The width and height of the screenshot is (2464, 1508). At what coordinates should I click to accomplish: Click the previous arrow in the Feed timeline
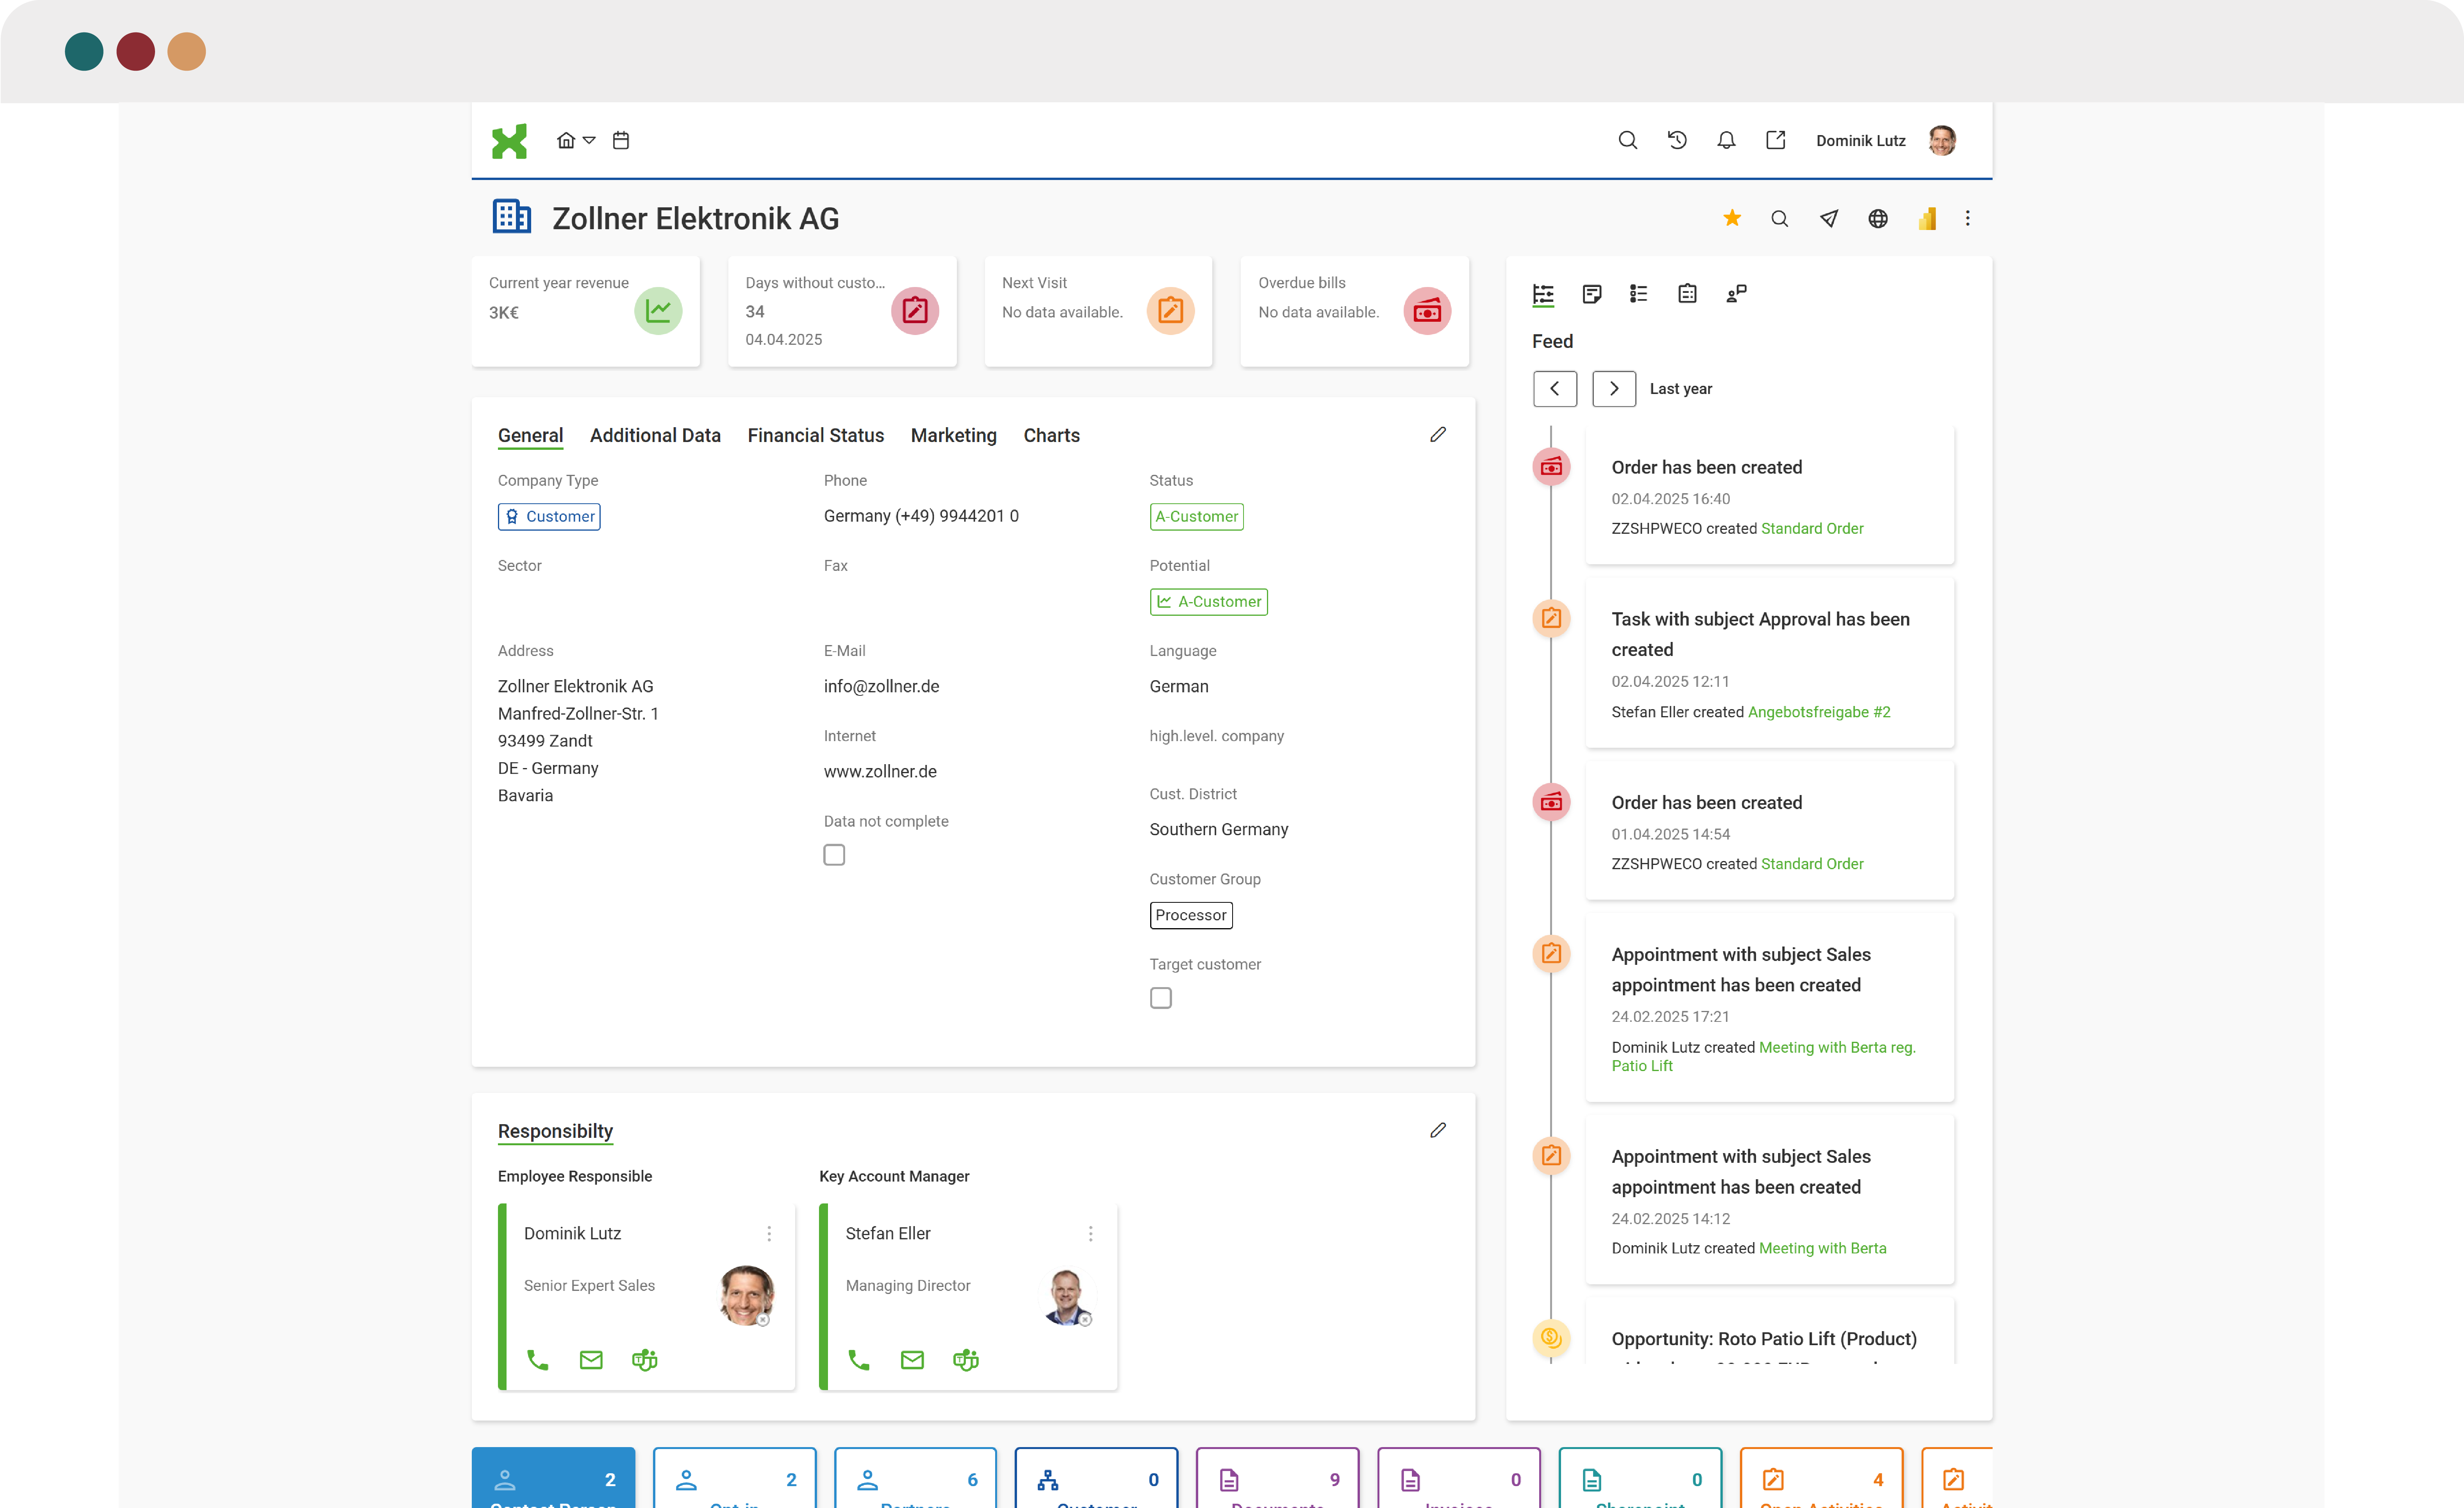(x=1555, y=388)
